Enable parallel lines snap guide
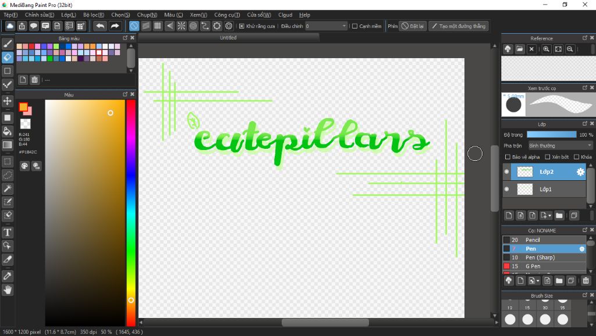The height and width of the screenshot is (336, 596). coord(146,26)
